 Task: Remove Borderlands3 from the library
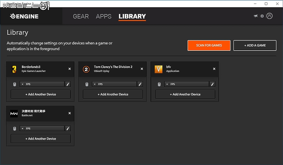pos(70,69)
